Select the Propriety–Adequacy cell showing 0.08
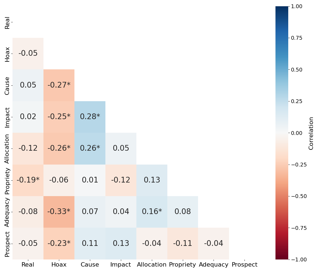This screenshot has height=272, width=326. (183, 212)
